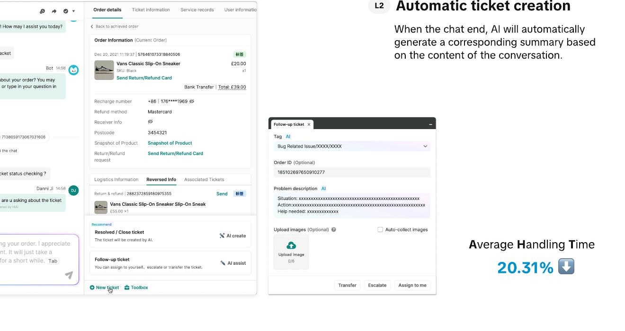Open the Associated Tickets tab
The height and width of the screenshot is (331, 625).
[204, 180]
